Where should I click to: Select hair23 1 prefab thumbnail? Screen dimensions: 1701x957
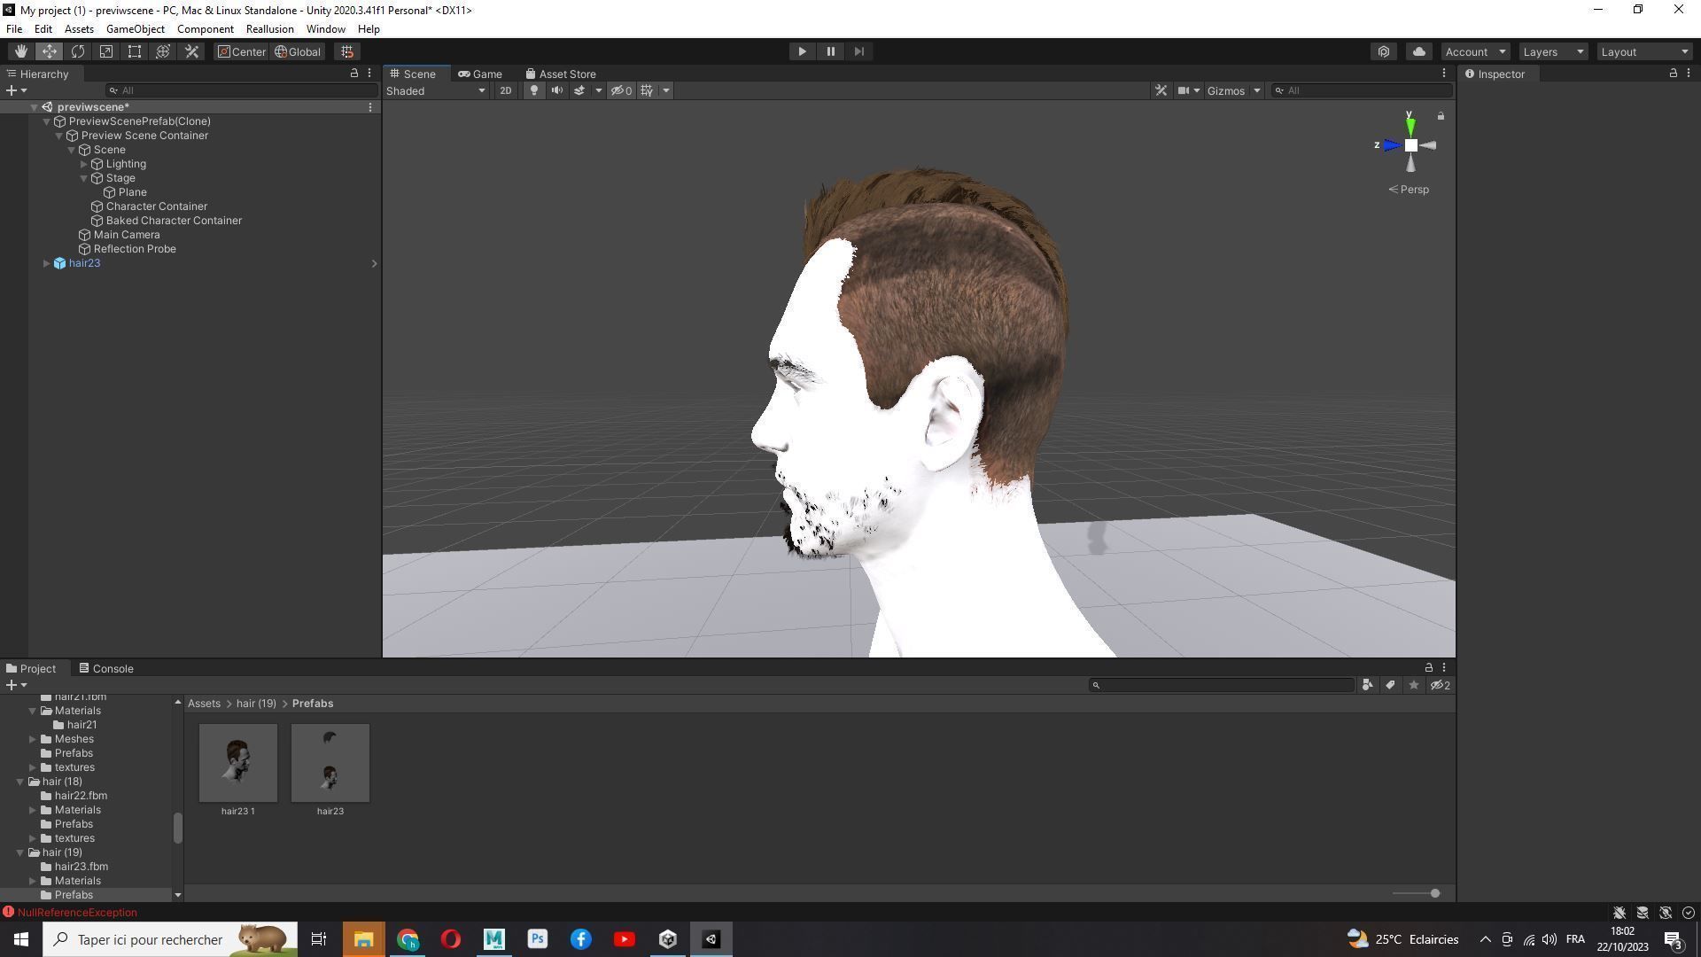[238, 763]
